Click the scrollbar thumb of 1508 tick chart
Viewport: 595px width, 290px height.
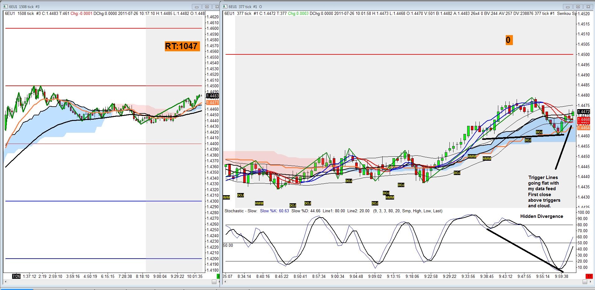(214, 282)
